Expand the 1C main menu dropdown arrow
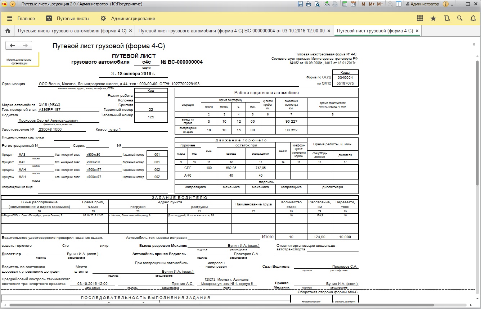The height and width of the screenshot is (309, 481). pos(13,4)
